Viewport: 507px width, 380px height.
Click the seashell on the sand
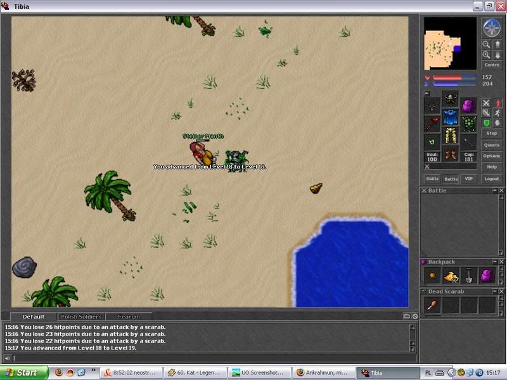pyautogui.click(x=316, y=187)
